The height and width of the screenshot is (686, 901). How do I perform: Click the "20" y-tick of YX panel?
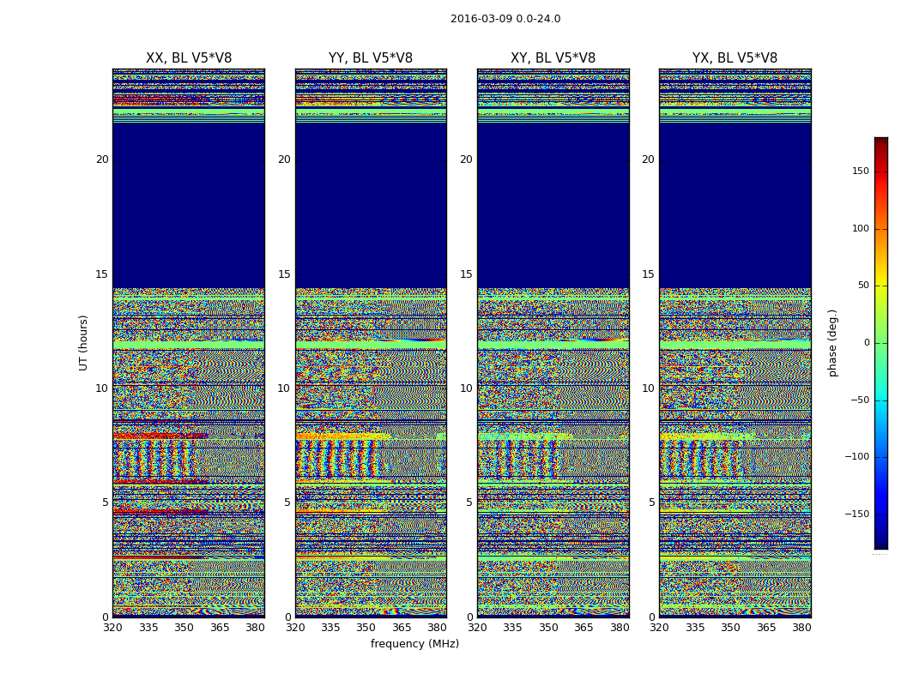point(648,159)
